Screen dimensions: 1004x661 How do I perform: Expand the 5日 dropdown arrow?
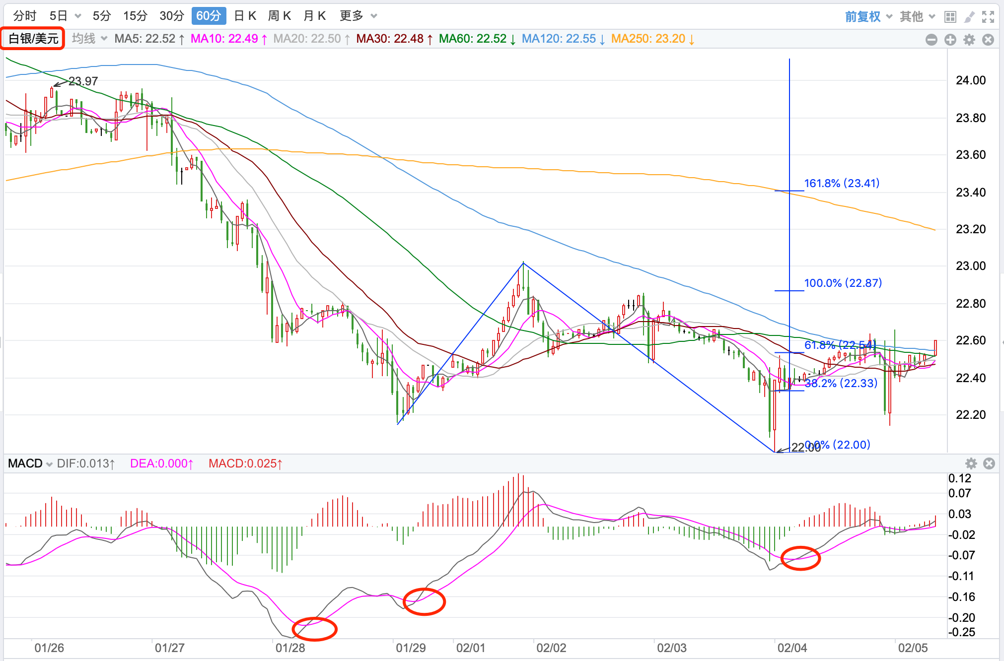78,16
